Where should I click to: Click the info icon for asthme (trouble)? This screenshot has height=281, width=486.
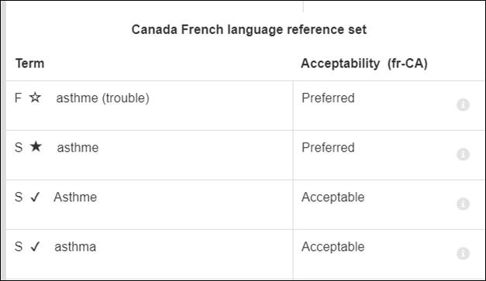463,105
